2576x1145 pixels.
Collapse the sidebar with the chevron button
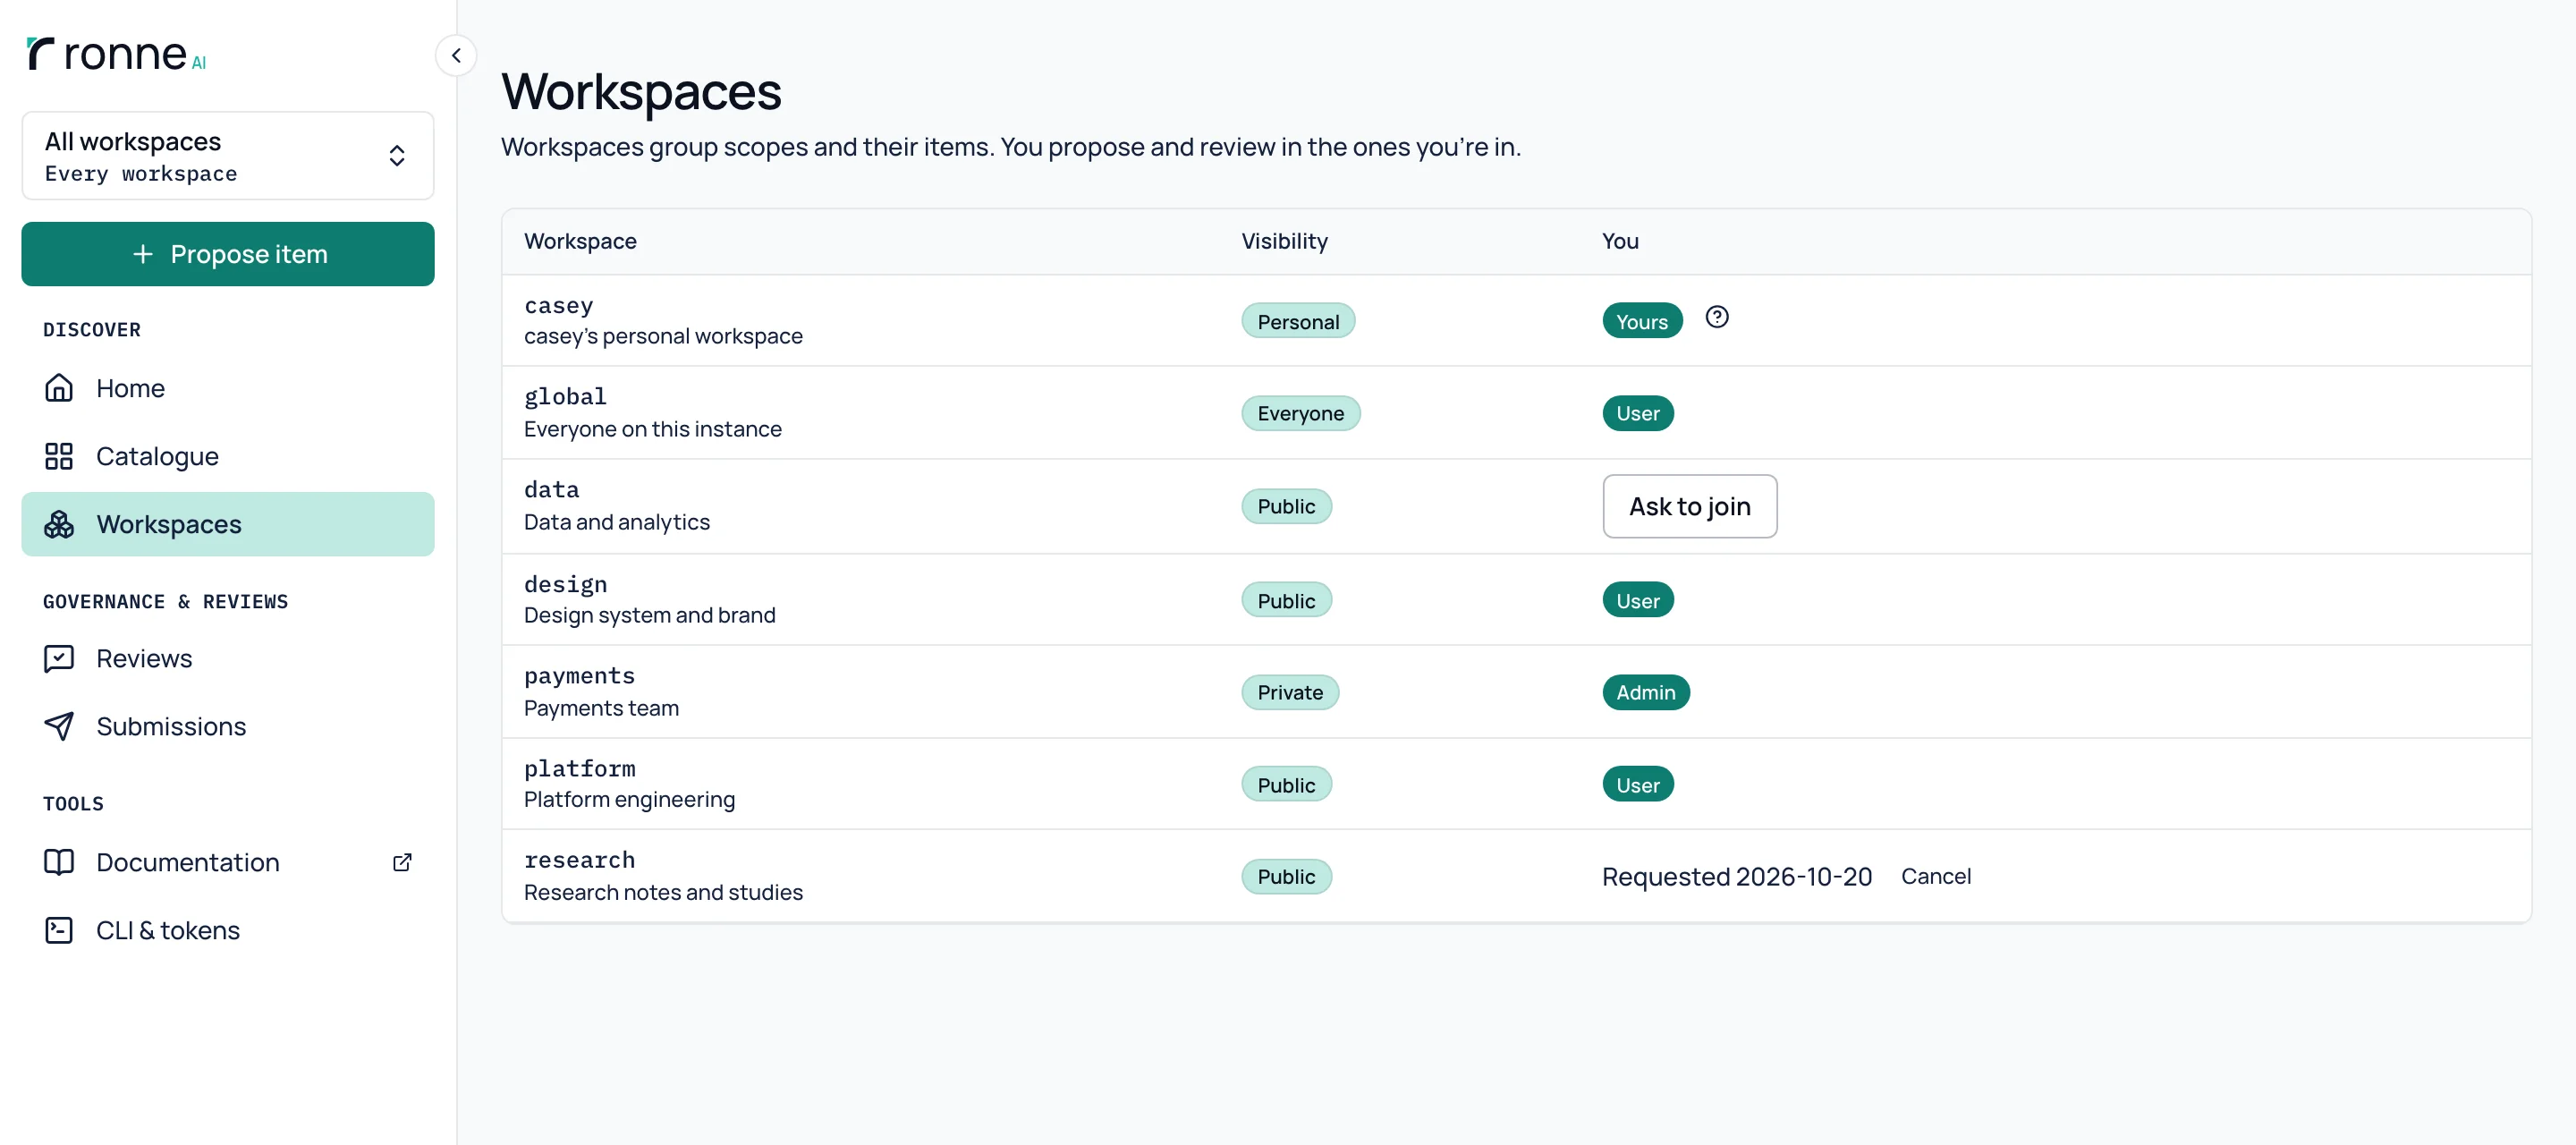click(456, 56)
